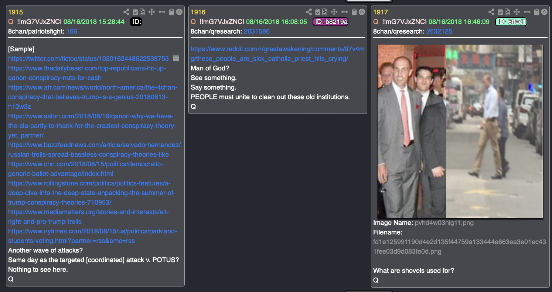This screenshot has height=292, width=552.
Task: Select the purple ID: b8219a badge
Action: [x=330, y=22]
